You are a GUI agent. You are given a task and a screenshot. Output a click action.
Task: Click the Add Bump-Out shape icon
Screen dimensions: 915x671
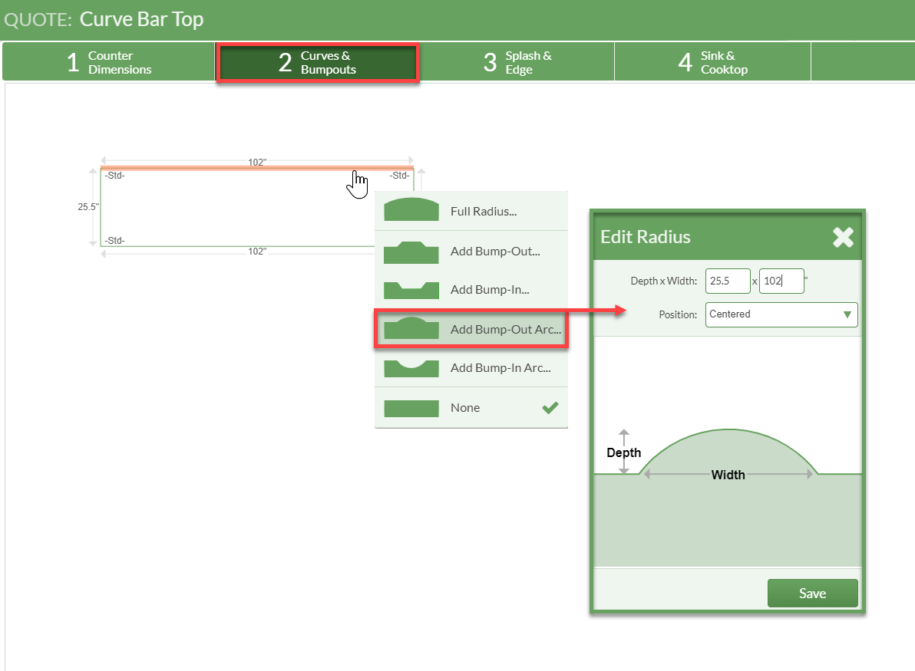click(x=411, y=251)
